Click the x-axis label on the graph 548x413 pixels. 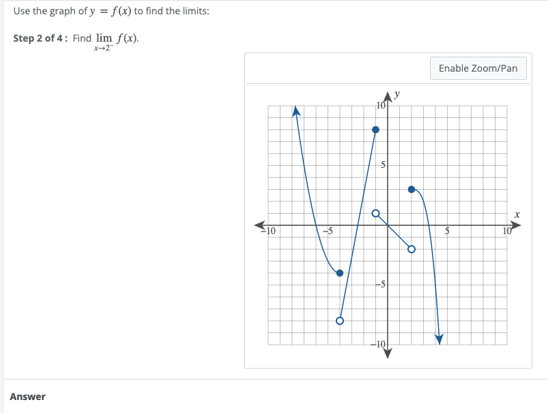click(x=517, y=214)
